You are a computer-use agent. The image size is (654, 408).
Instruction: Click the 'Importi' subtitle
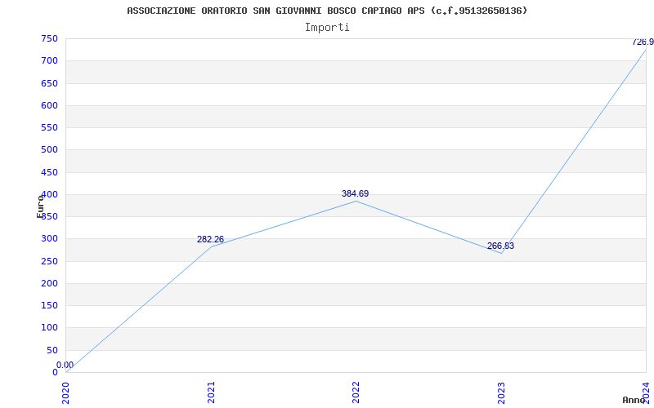coord(327,28)
